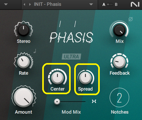
Task: Click the Center knob
Action: [58, 78]
